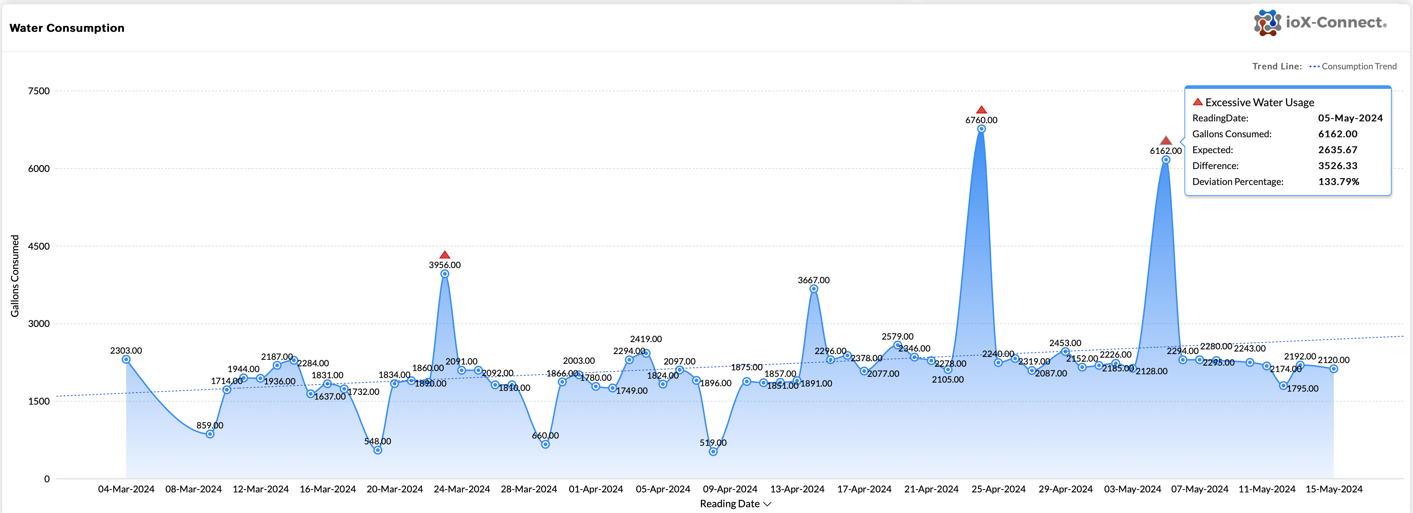Screen dimensions: 1413x513
Task: Click the 548.00 low data point
Action: pos(378,450)
